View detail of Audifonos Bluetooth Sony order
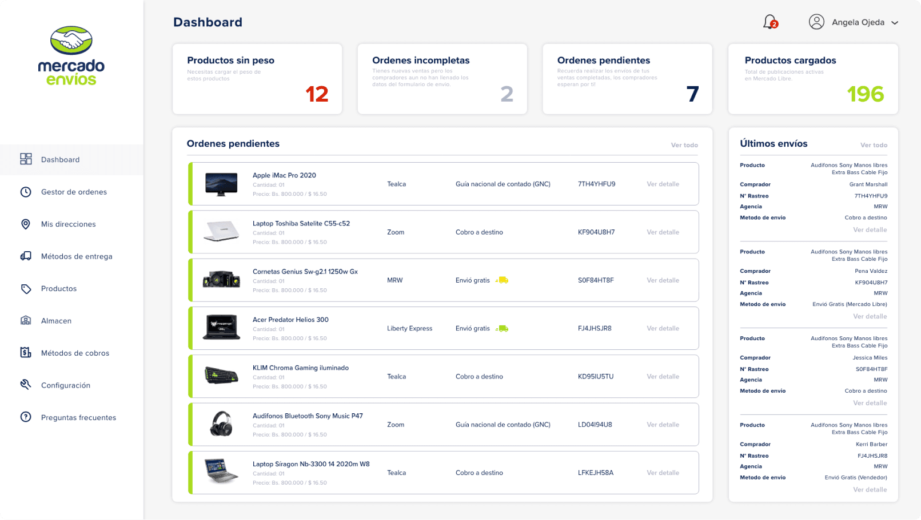The width and height of the screenshot is (921, 520). click(x=663, y=425)
